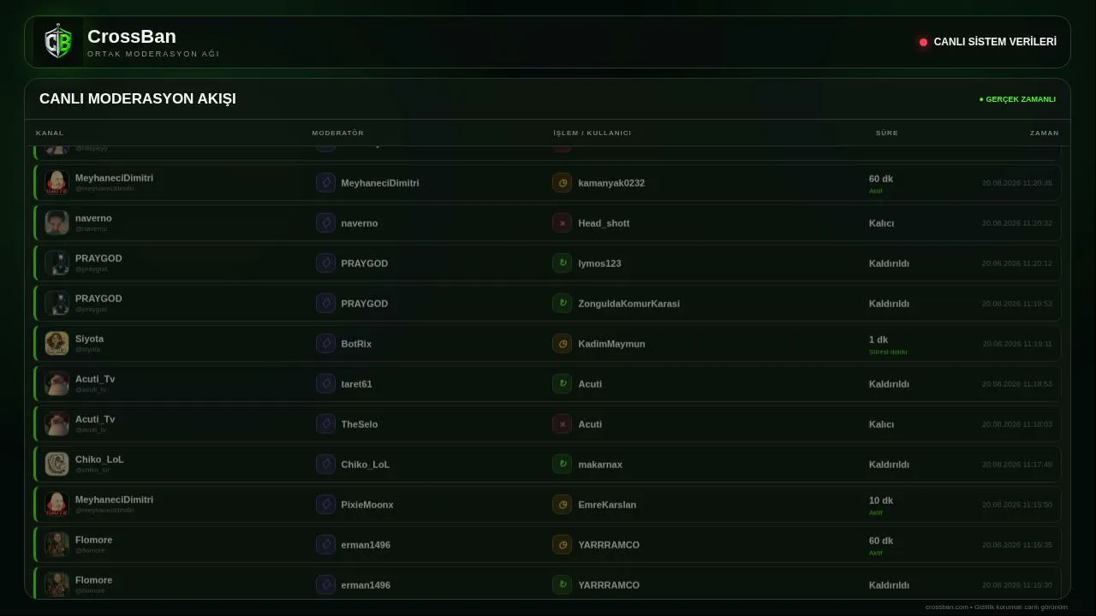Click the timeout clock icon beside KadimMaymun
This screenshot has width=1096, height=616.
(x=562, y=343)
